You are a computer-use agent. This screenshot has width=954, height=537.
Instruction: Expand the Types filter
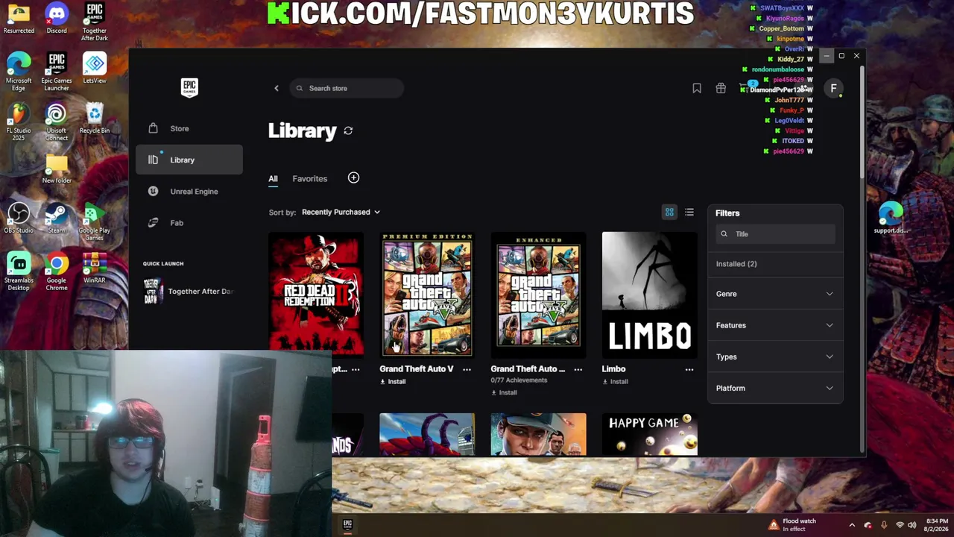[775, 357]
